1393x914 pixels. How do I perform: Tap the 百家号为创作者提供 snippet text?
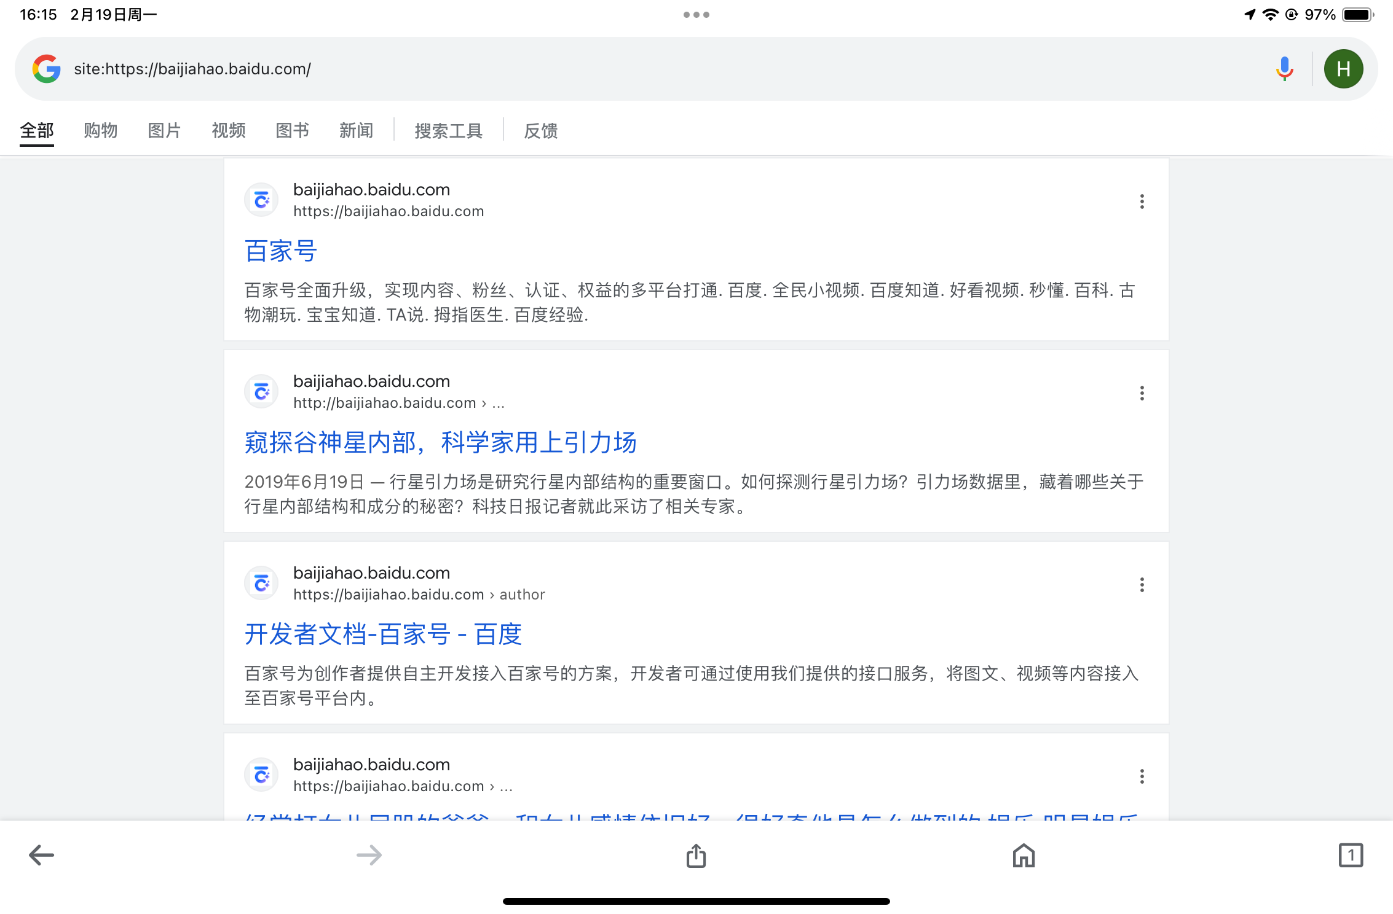[692, 686]
